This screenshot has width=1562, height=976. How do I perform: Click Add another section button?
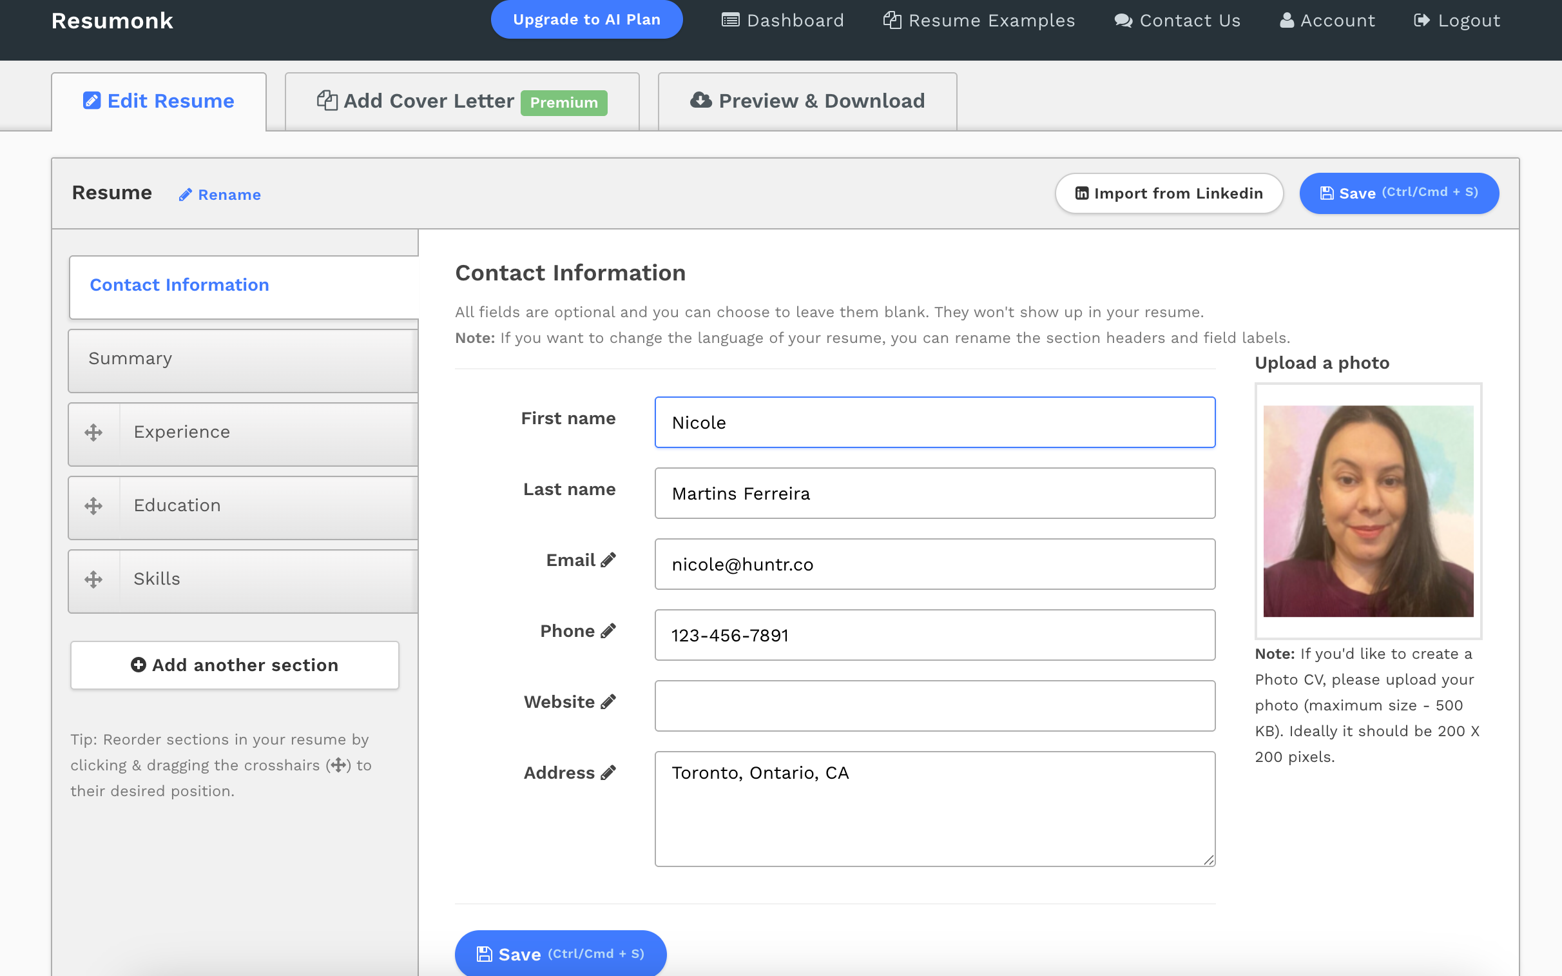(x=234, y=665)
